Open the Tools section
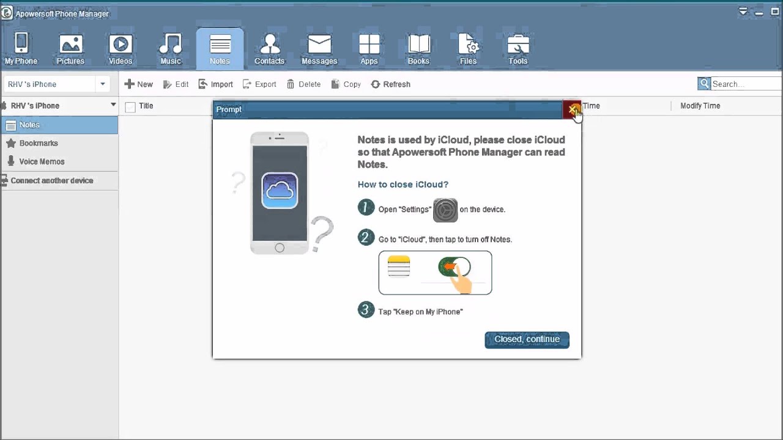This screenshot has height=440, width=783. tap(518, 49)
